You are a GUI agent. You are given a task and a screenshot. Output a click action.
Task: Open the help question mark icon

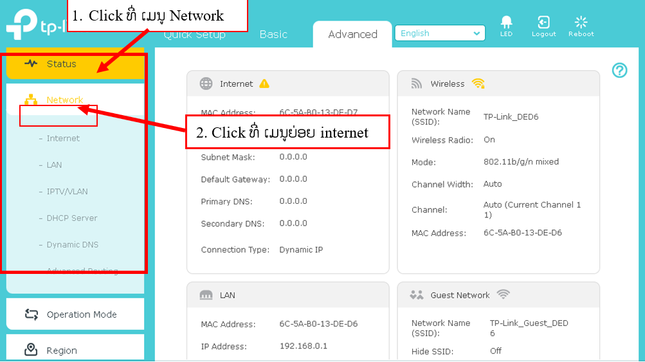coord(619,71)
